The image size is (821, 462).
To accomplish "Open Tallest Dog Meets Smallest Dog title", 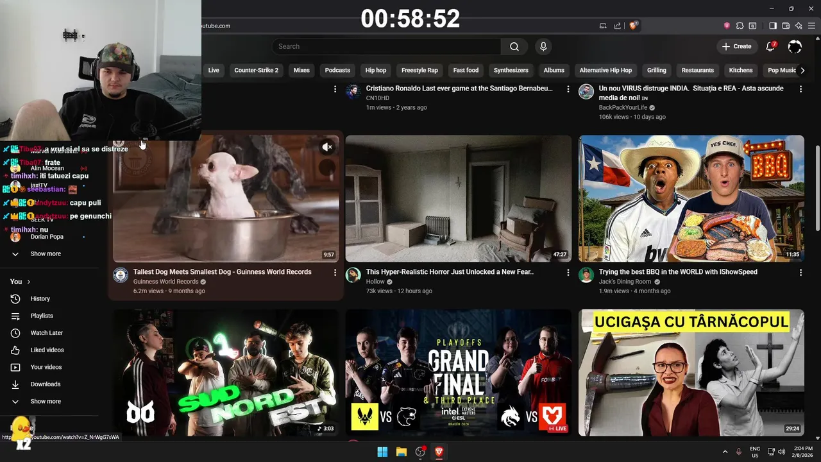I will pyautogui.click(x=223, y=272).
